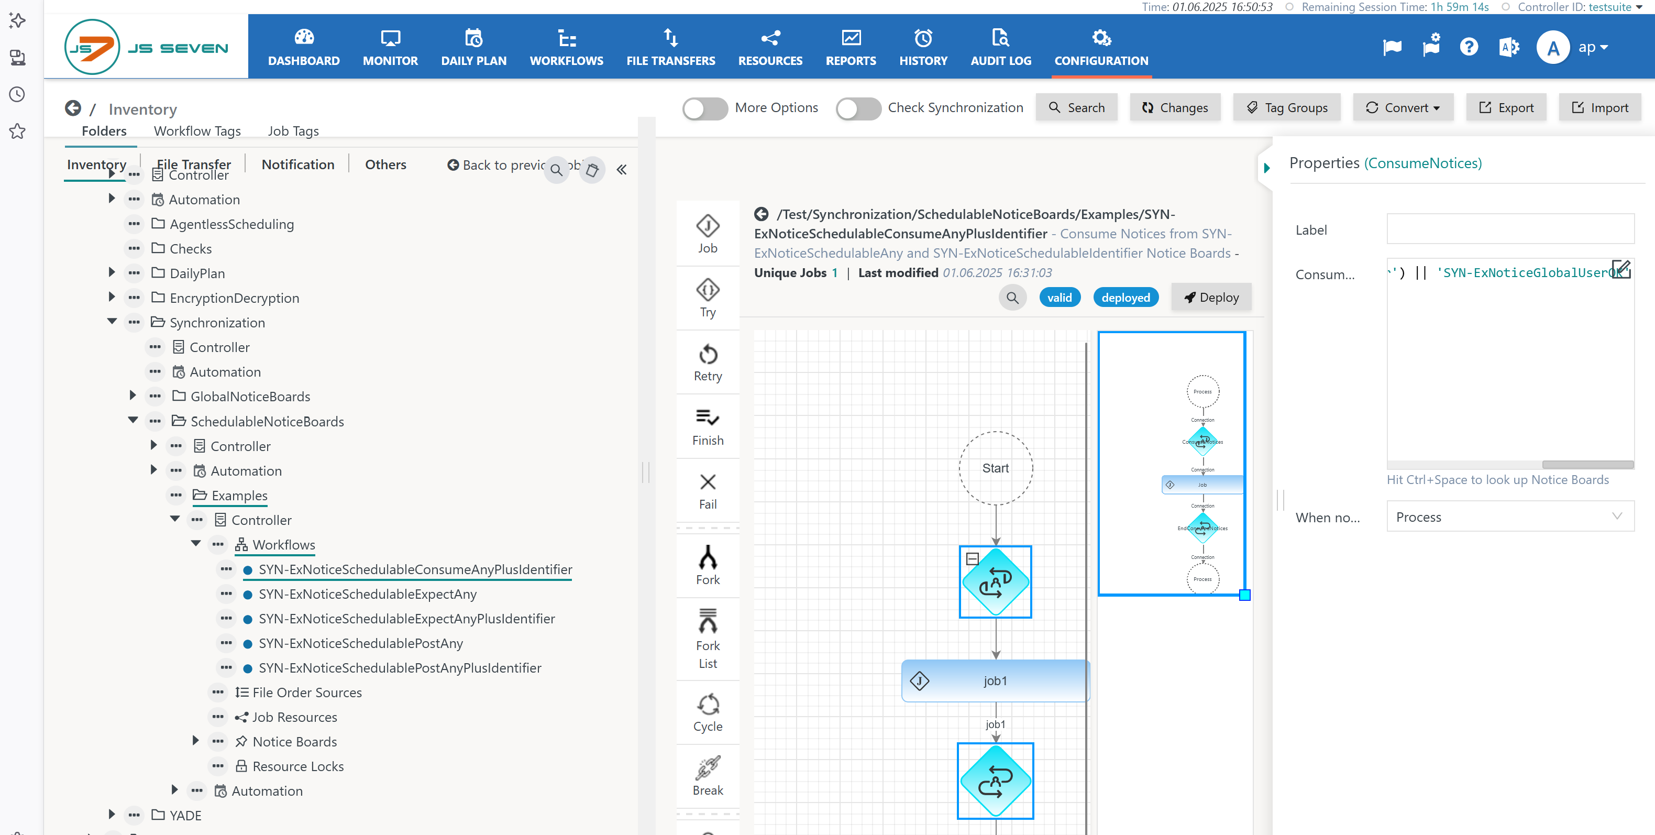The height and width of the screenshot is (835, 1655).
Task: Open the ap user dropdown menu
Action: coord(1593,48)
